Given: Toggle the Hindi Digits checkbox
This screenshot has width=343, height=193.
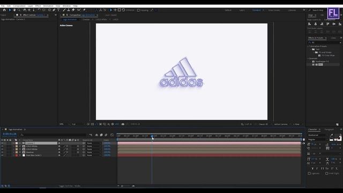Looking at the screenshot, I should coord(326,173).
